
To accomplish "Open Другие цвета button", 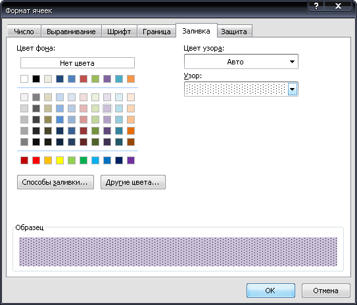I will pos(133,182).
